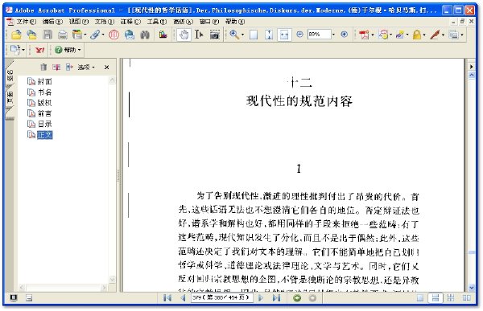Open the 视图(V) menu
483x311 pixels.
click(x=79, y=22)
